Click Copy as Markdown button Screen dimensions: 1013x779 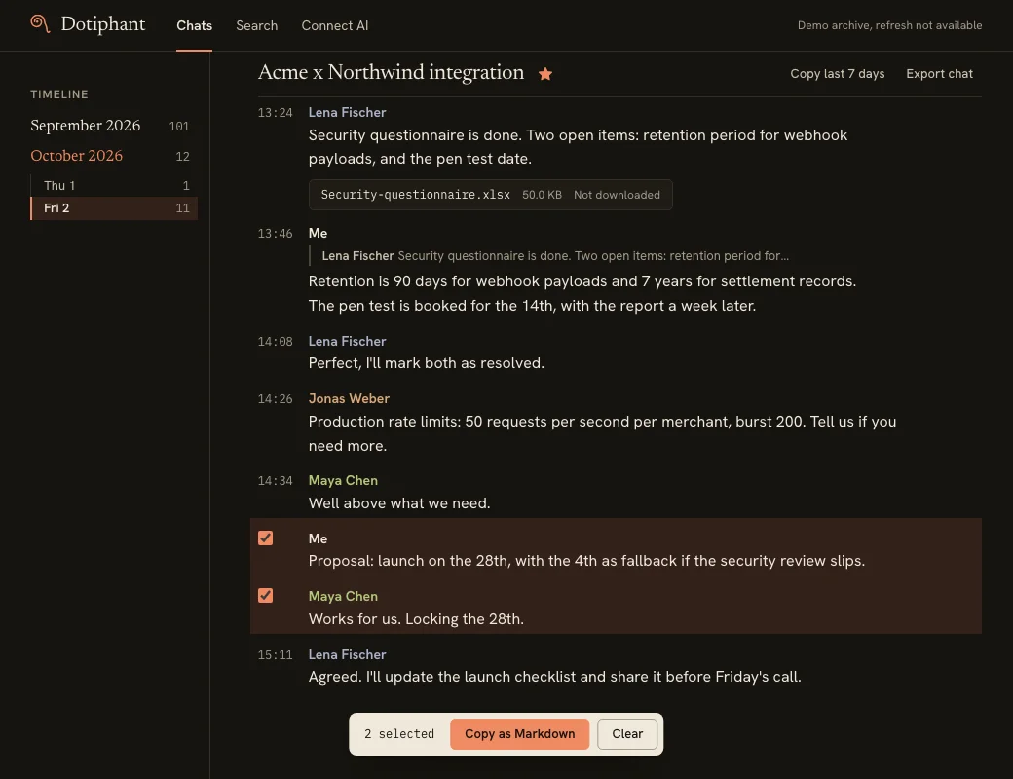pyautogui.click(x=519, y=734)
